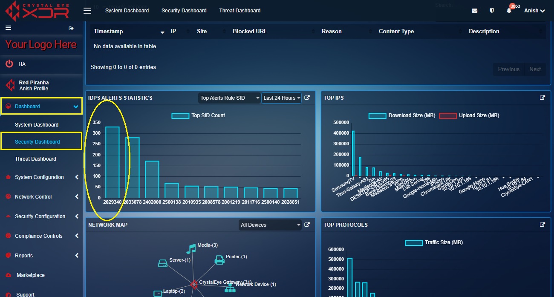Expand Top Protocols panel icon
The height and width of the screenshot is (297, 554).
[x=542, y=225]
